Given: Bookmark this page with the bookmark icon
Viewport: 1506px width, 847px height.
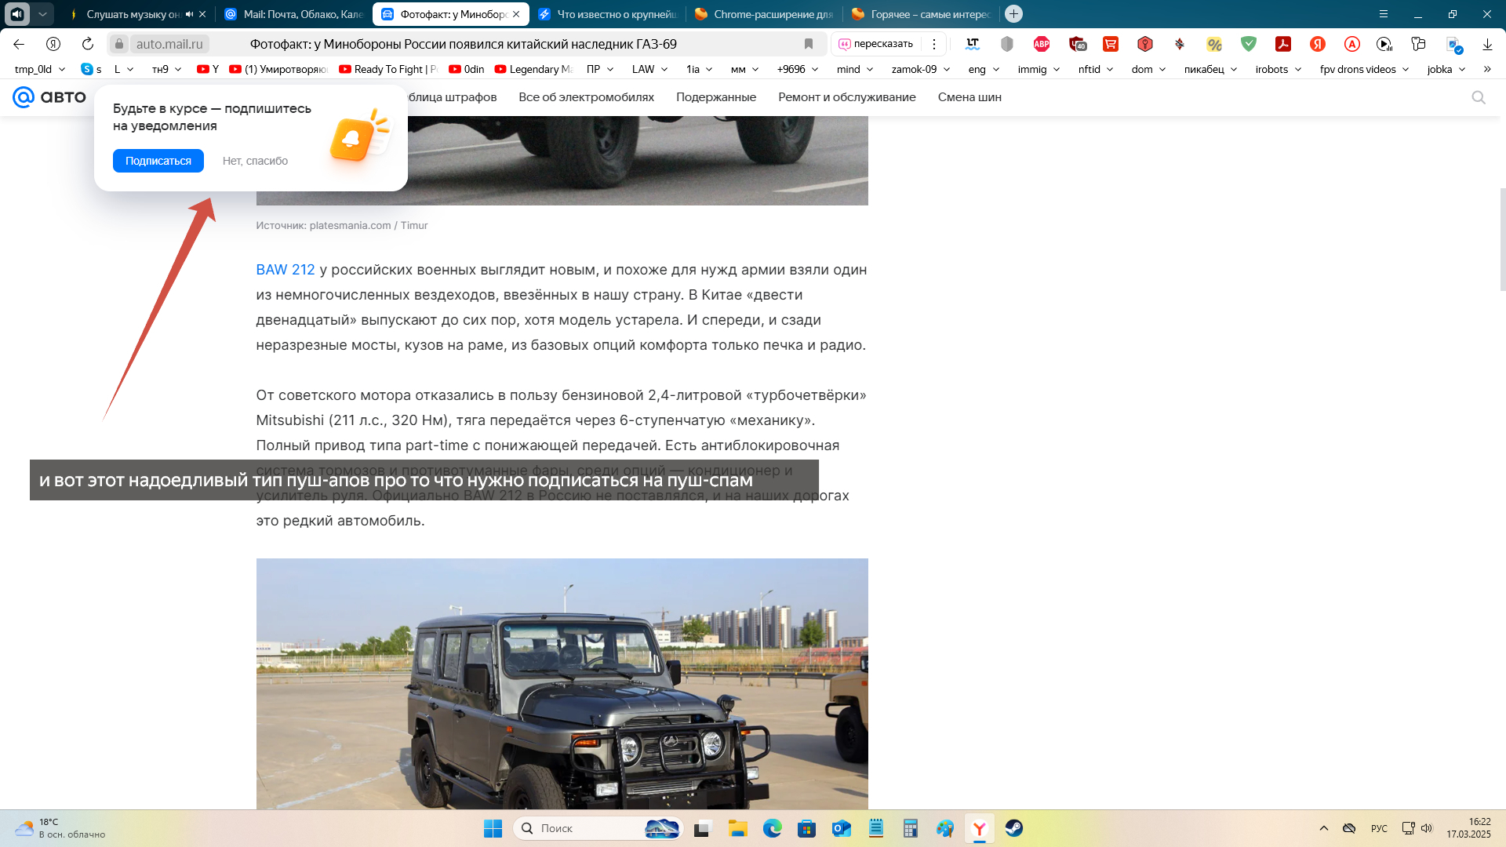Looking at the screenshot, I should (809, 44).
